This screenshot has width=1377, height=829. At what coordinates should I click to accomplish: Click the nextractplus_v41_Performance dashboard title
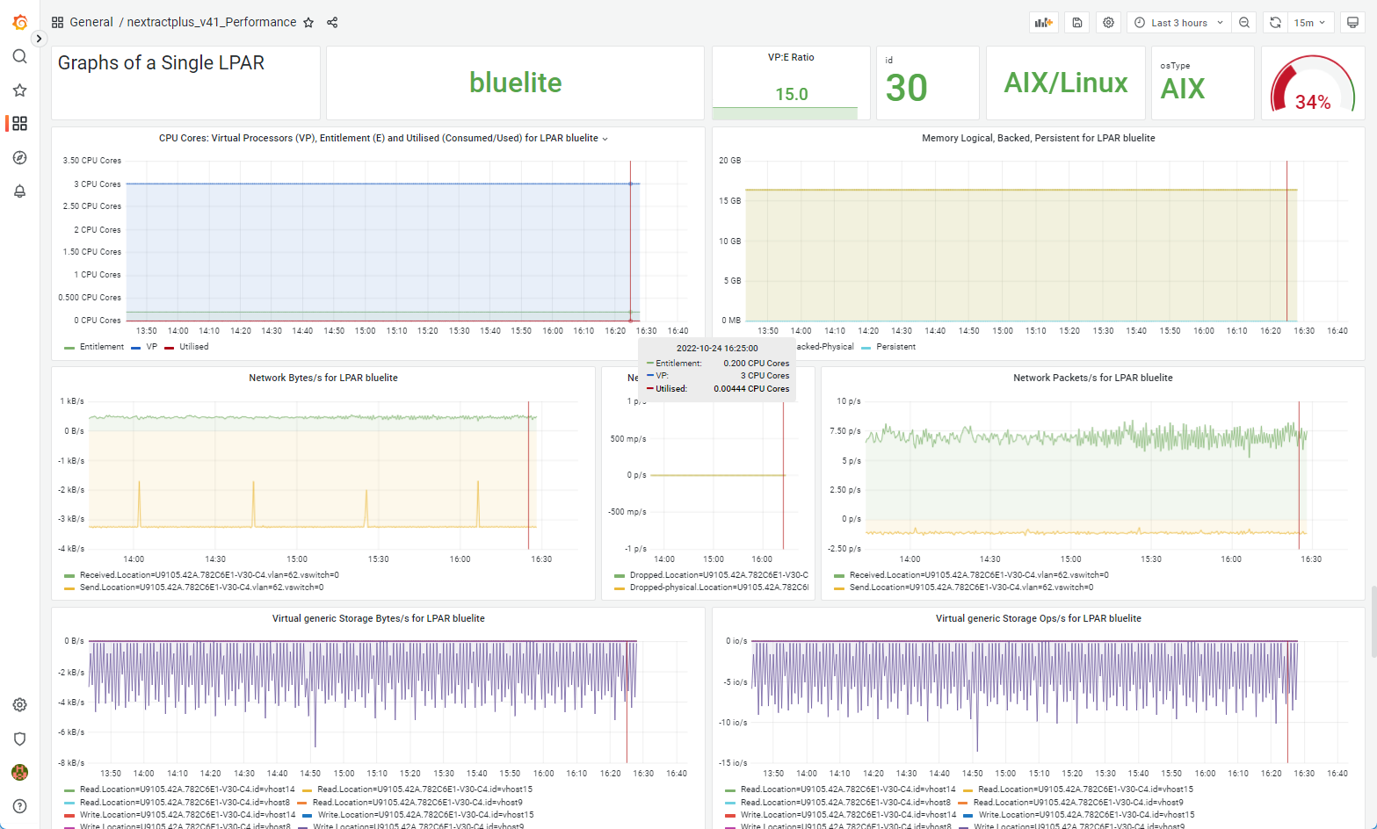(x=212, y=23)
